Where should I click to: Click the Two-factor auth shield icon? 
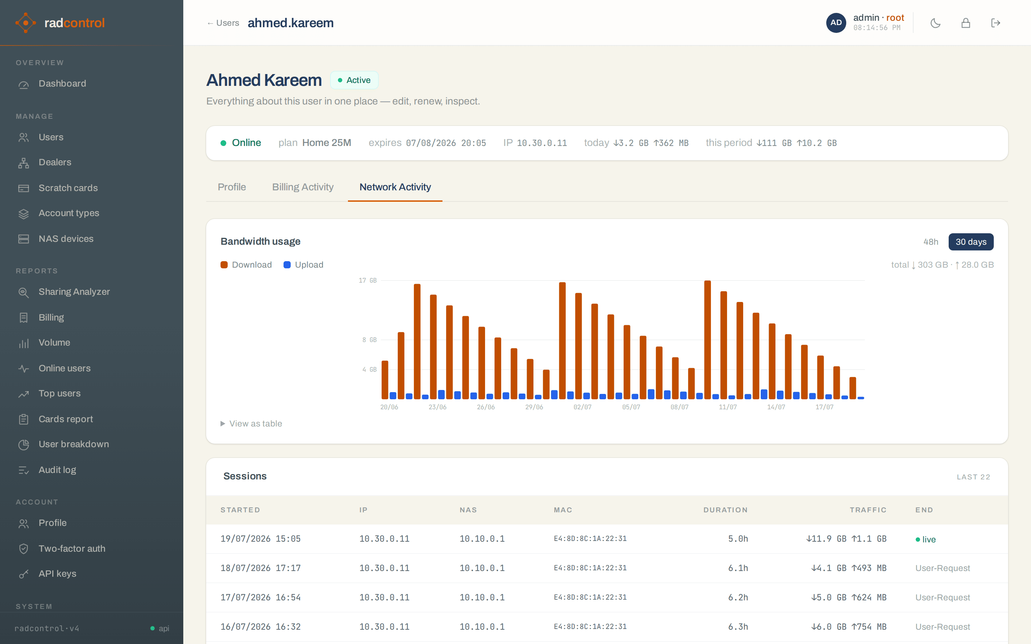[x=24, y=548]
